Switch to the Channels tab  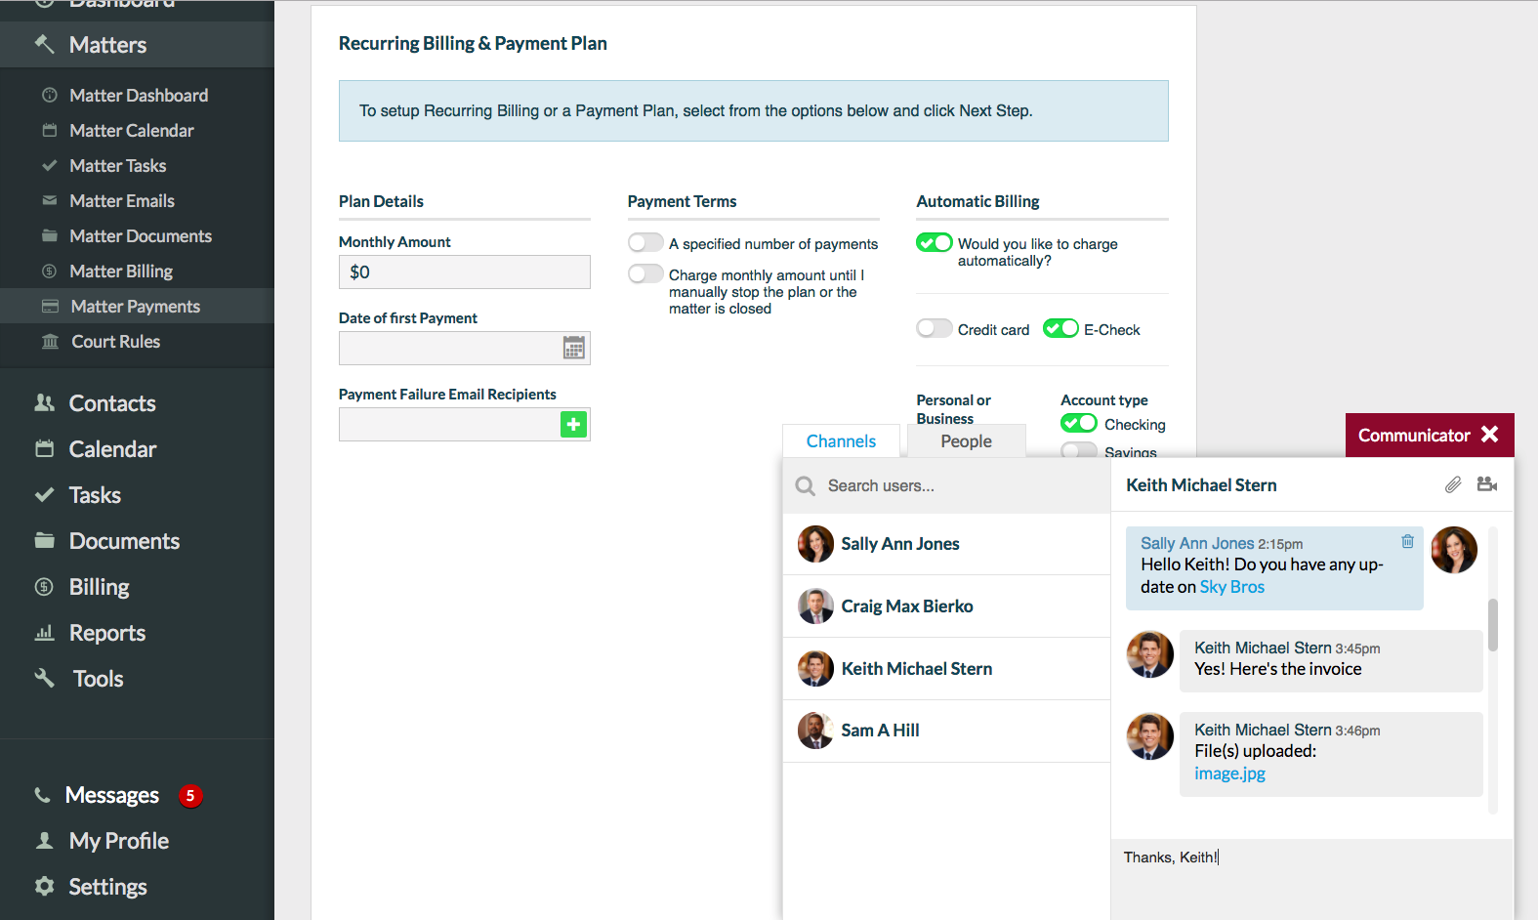point(841,441)
